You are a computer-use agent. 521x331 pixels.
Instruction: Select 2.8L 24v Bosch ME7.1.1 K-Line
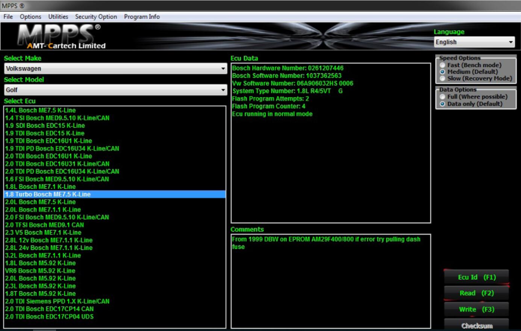click(115, 248)
